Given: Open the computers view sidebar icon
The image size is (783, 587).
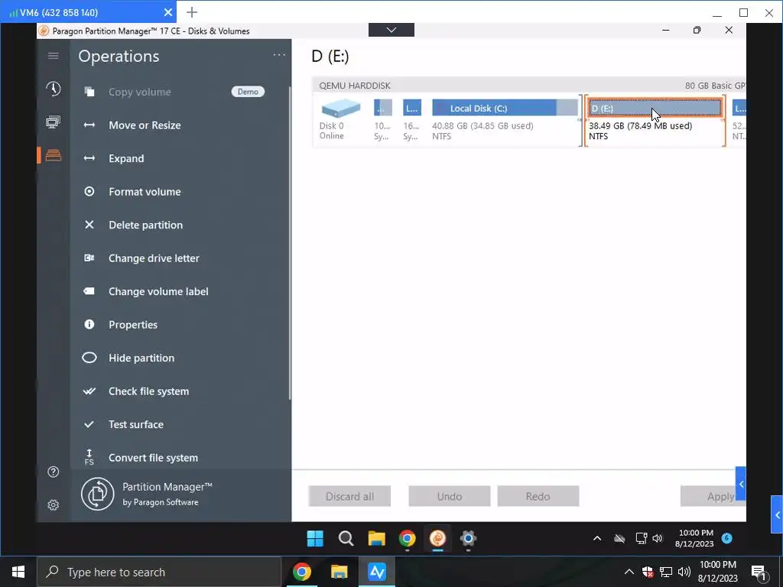Looking at the screenshot, I should click(53, 122).
